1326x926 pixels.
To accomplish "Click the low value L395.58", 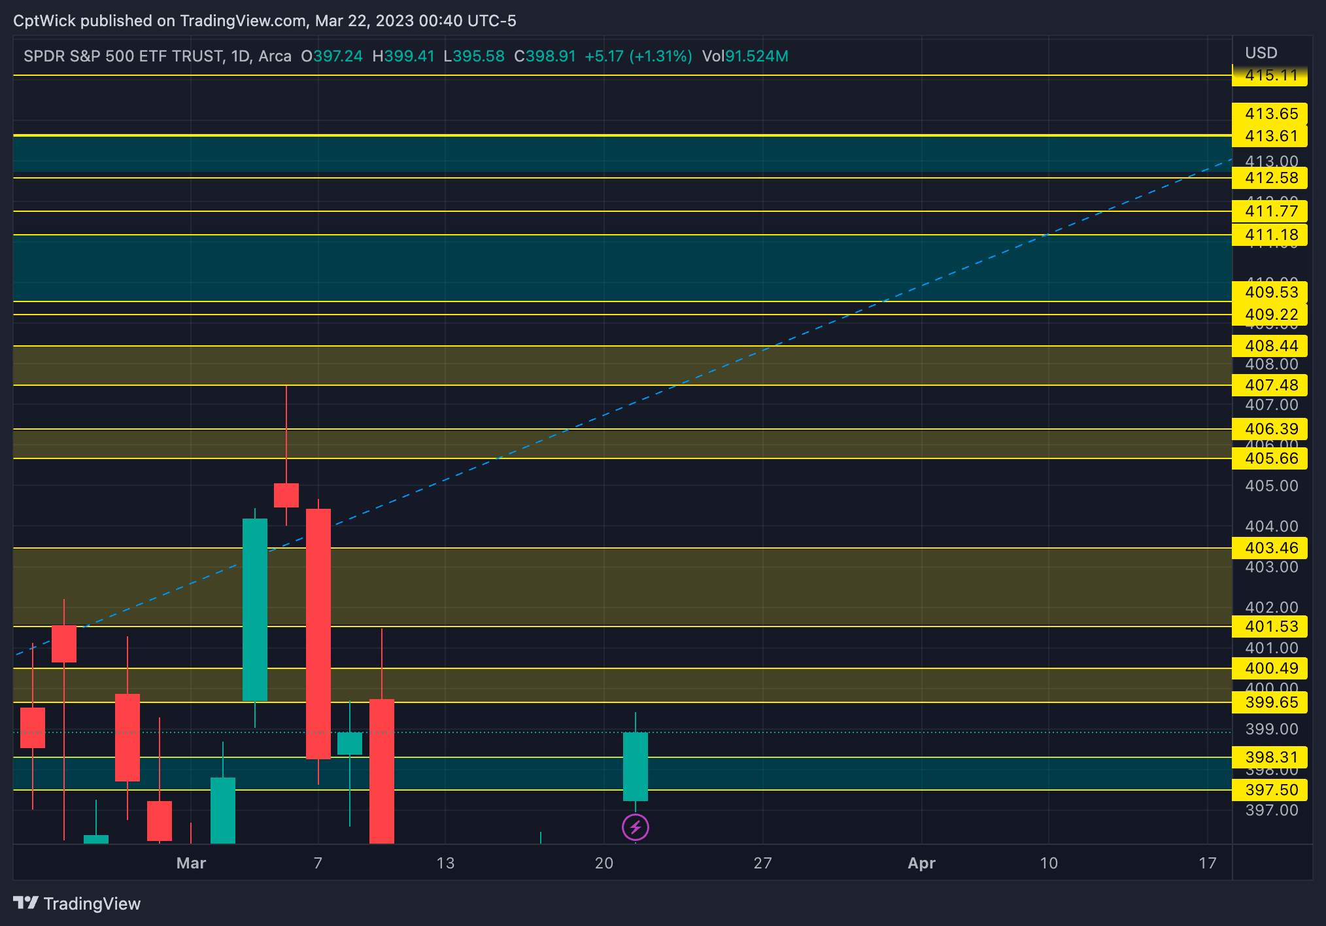I will [x=474, y=56].
